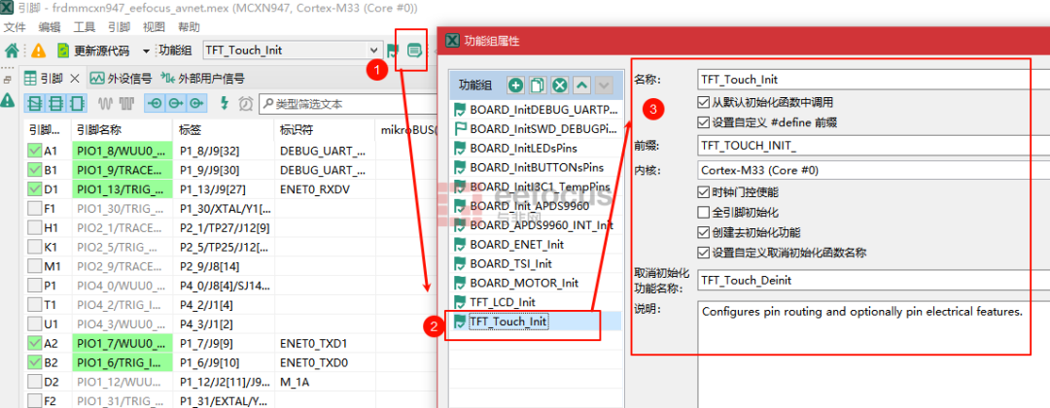Image resolution: width=1050 pixels, height=408 pixels.
Task: Open the 引脚 menu in menu bar
Action: click(x=120, y=27)
